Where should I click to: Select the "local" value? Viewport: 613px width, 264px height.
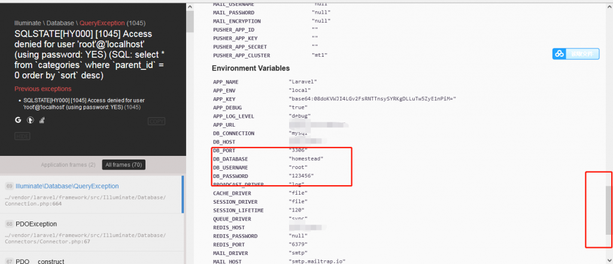coord(299,91)
